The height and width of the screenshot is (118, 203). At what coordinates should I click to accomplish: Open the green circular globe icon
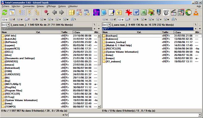click(188, 13)
